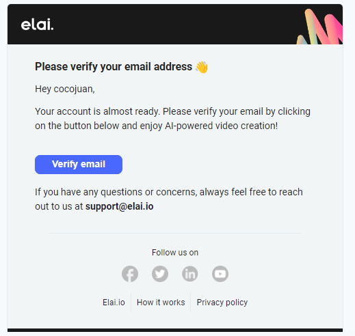Click the waving hand emoji
This screenshot has width=355, height=336.
pos(202,67)
